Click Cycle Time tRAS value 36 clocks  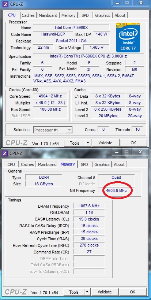(89, 238)
